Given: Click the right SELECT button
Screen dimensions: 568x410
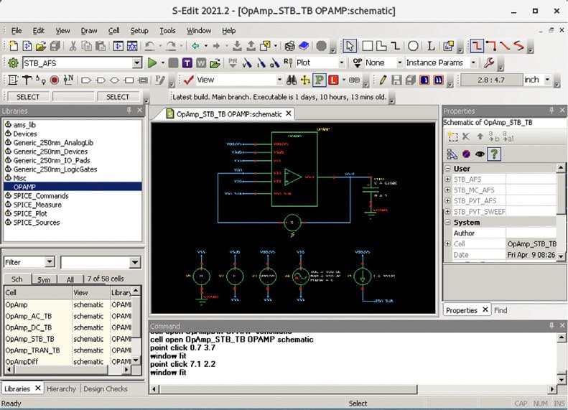Looking at the screenshot, I should (x=117, y=97).
